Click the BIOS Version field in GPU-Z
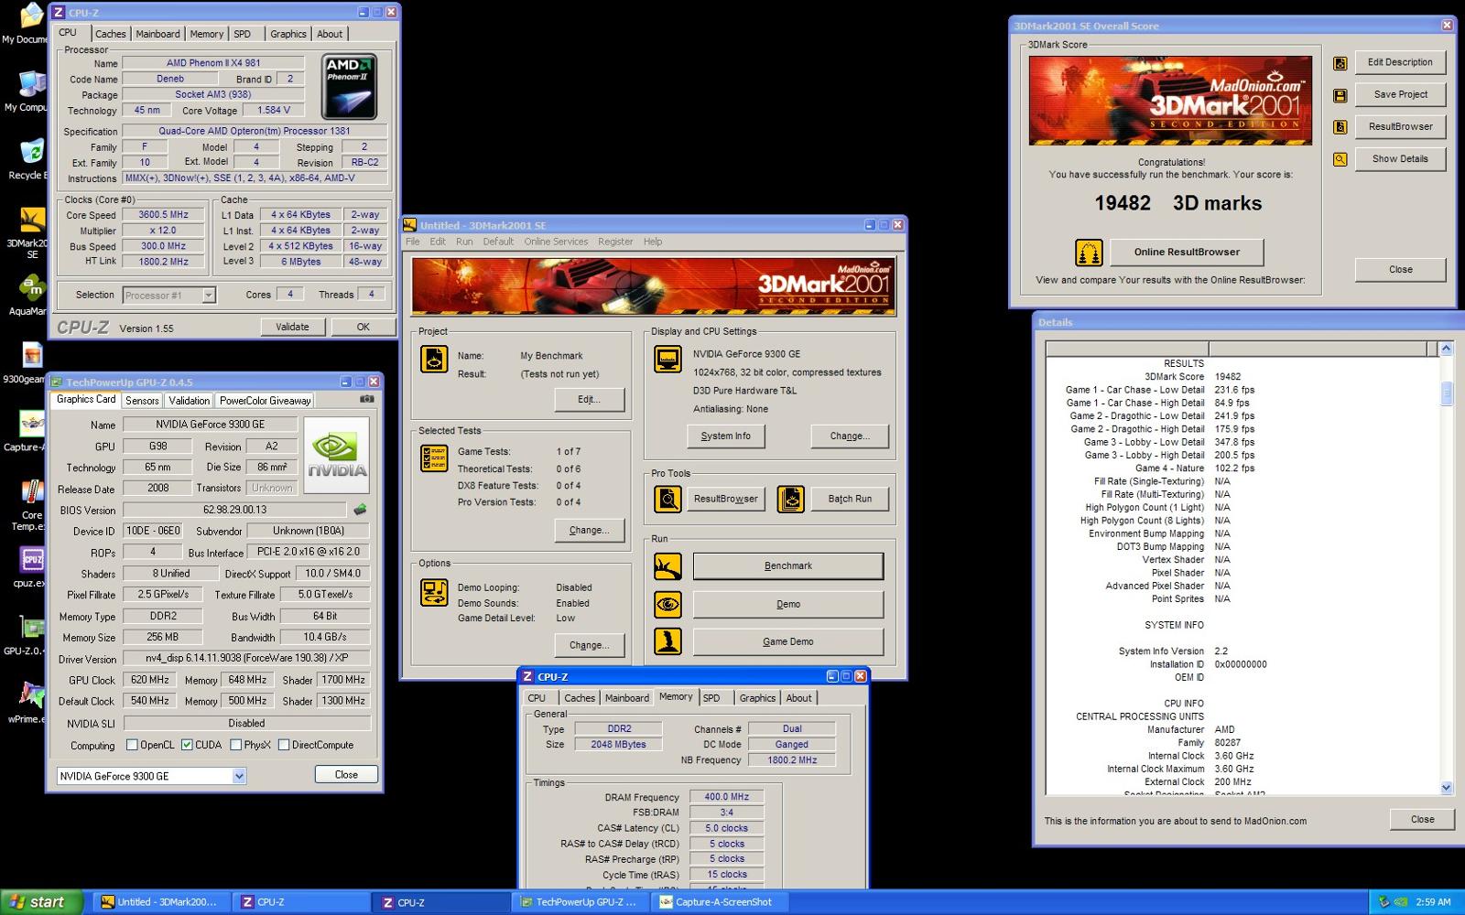This screenshot has height=915, width=1465. [x=234, y=510]
